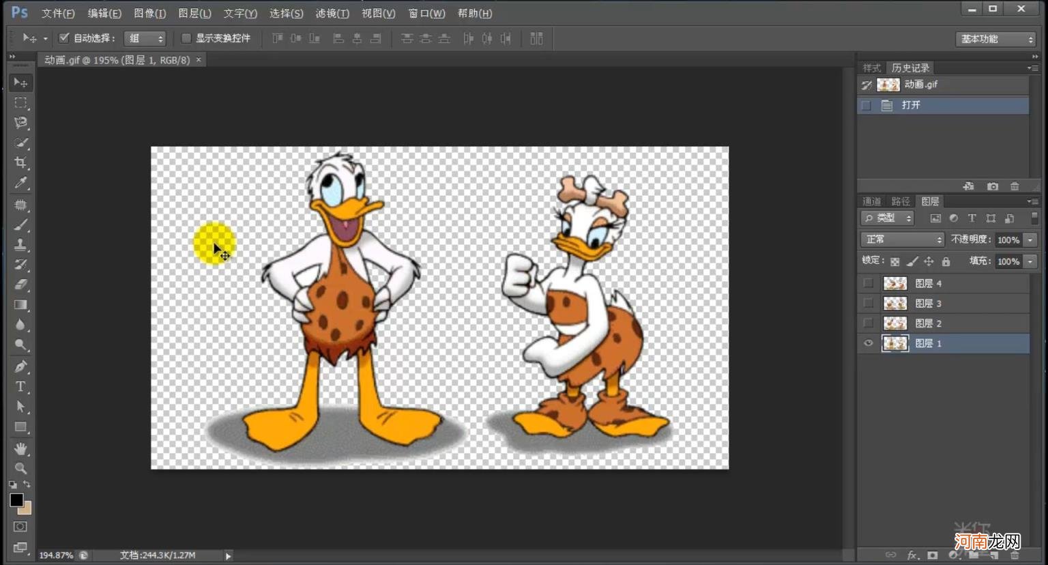Select the Quick Selection tool

pyautogui.click(x=20, y=143)
